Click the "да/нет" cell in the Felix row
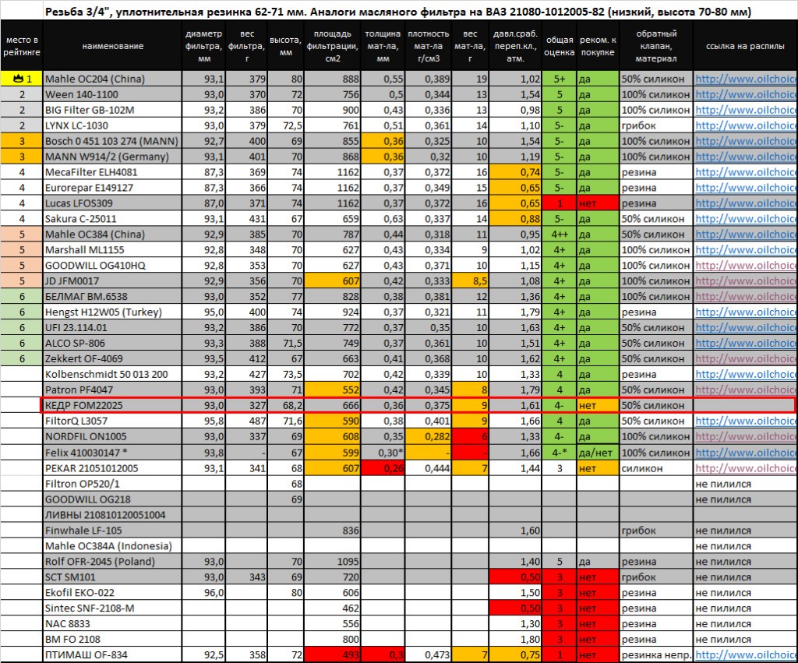The width and height of the screenshot is (798, 663). 597,453
